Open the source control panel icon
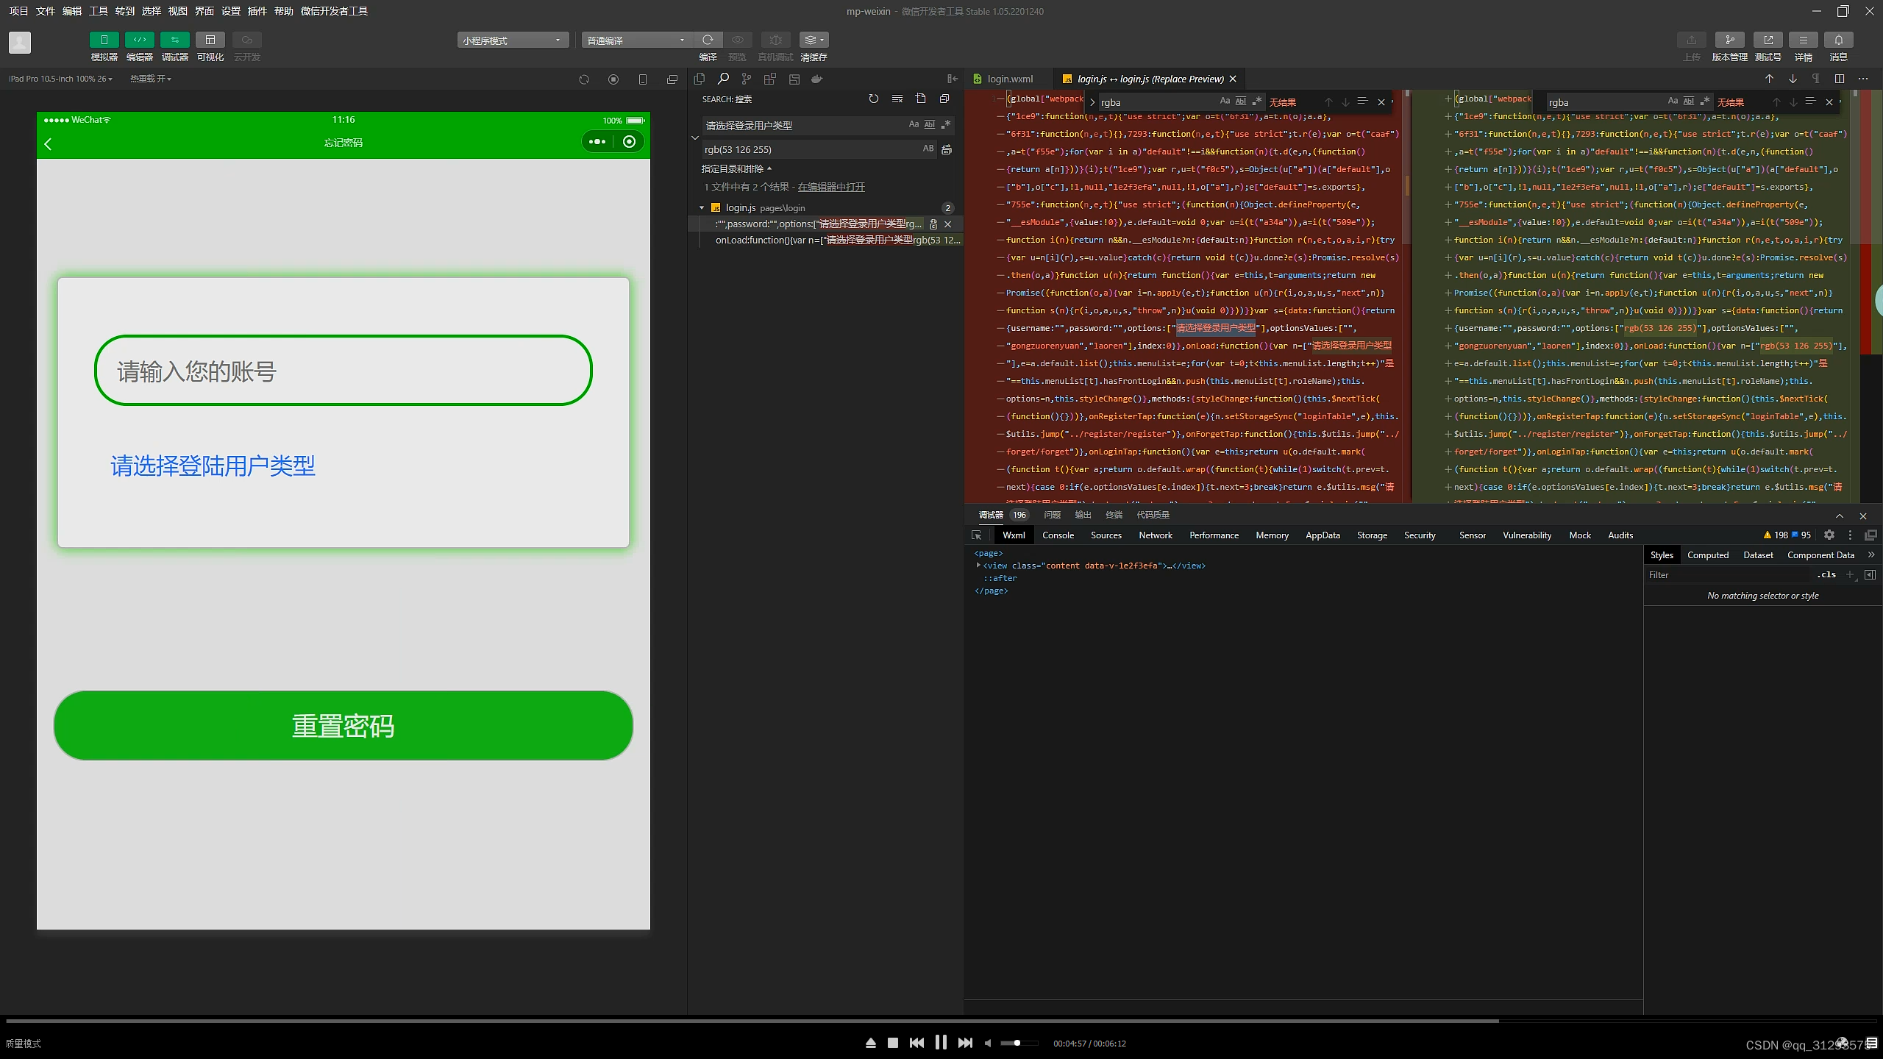The height and width of the screenshot is (1059, 1883). pos(747,79)
